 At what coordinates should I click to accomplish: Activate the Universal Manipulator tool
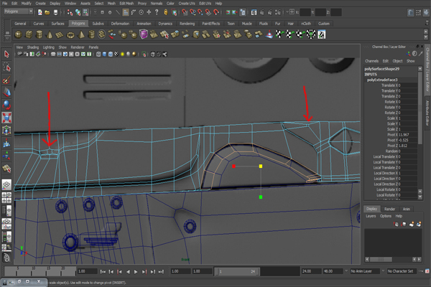6,130
